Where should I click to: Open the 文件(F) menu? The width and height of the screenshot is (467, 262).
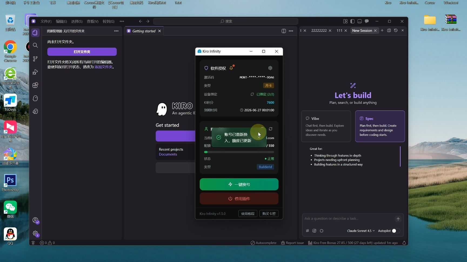point(46,21)
